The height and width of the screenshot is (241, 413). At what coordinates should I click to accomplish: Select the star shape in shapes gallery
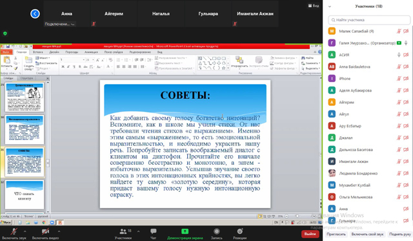click(x=223, y=68)
